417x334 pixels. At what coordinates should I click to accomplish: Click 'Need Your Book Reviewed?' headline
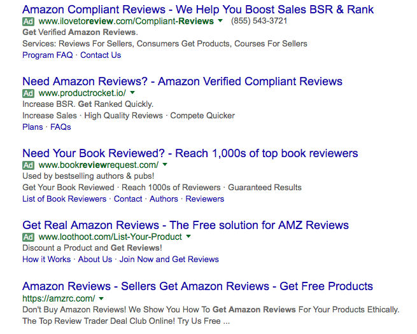pos(190,153)
